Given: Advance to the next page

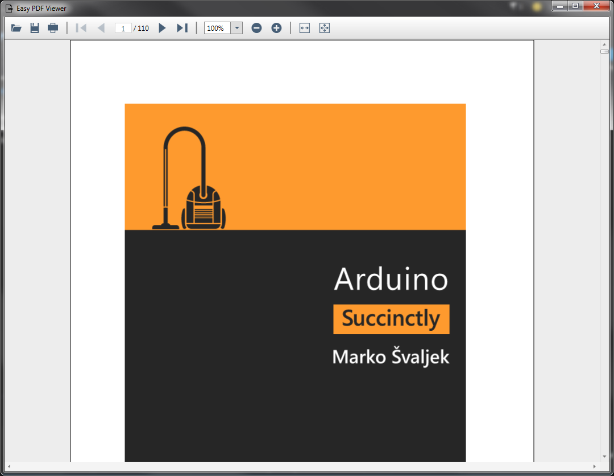Looking at the screenshot, I should (162, 28).
